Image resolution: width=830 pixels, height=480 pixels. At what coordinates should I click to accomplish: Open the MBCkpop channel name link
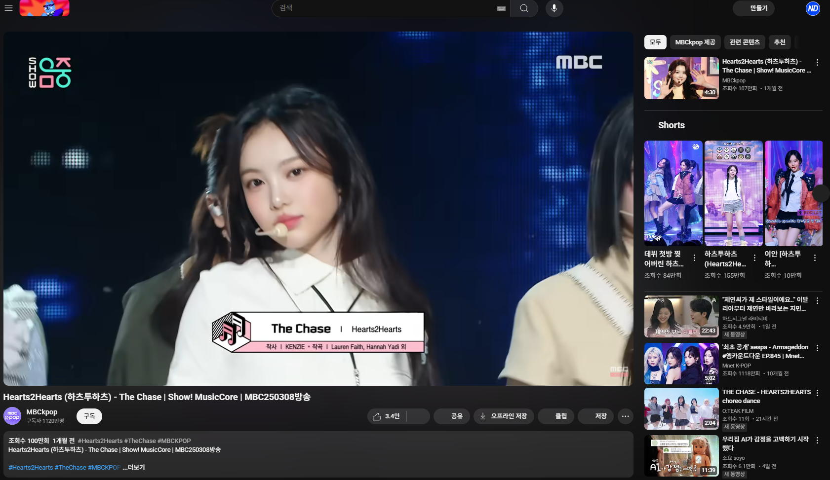(x=42, y=412)
